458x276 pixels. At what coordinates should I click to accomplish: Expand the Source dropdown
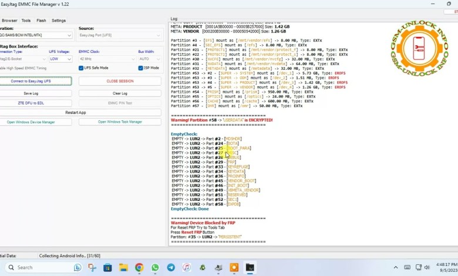pos(119,35)
